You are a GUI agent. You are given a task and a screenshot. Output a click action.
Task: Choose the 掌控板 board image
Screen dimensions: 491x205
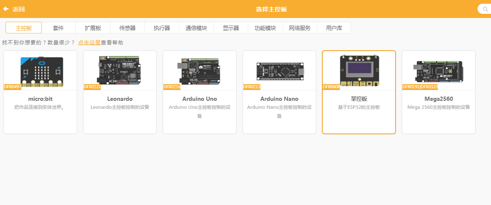[x=359, y=71]
